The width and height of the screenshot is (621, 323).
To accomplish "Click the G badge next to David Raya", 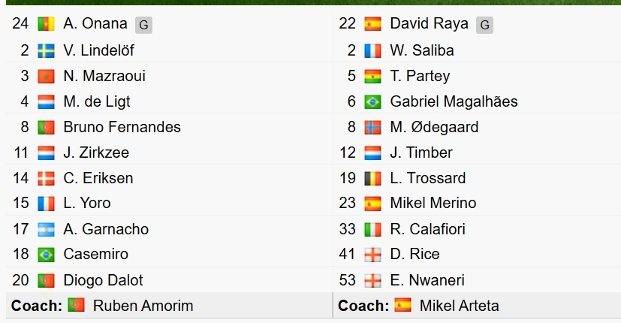I will click(x=485, y=25).
